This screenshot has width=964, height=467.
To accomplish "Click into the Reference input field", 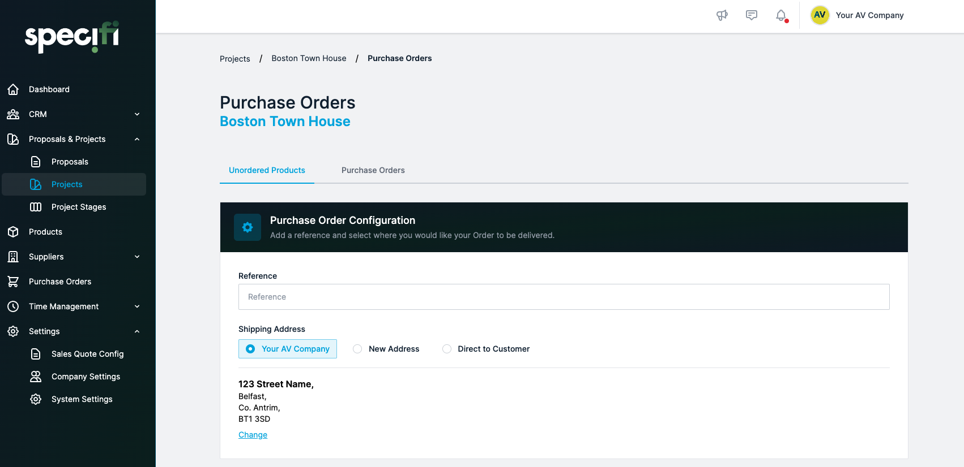I will (x=564, y=297).
